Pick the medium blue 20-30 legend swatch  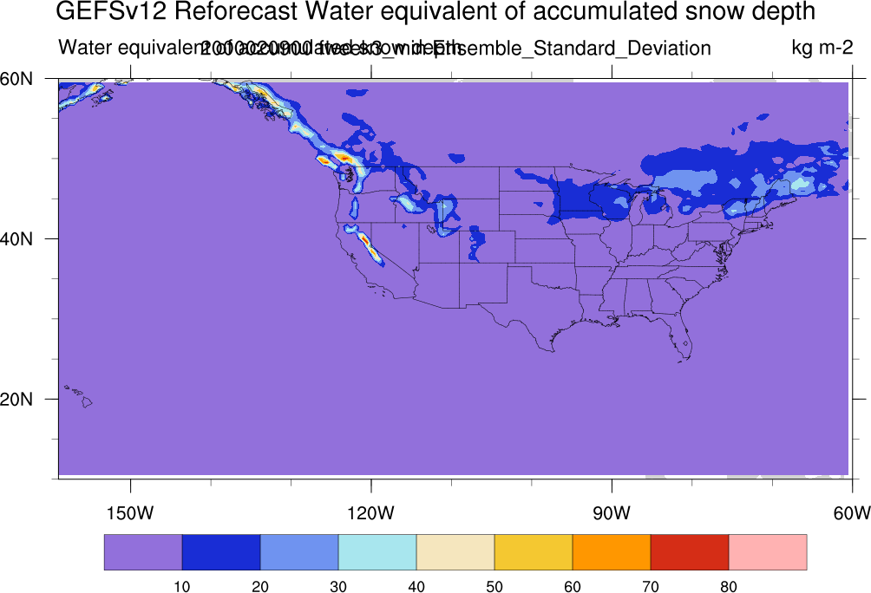pos(299,552)
